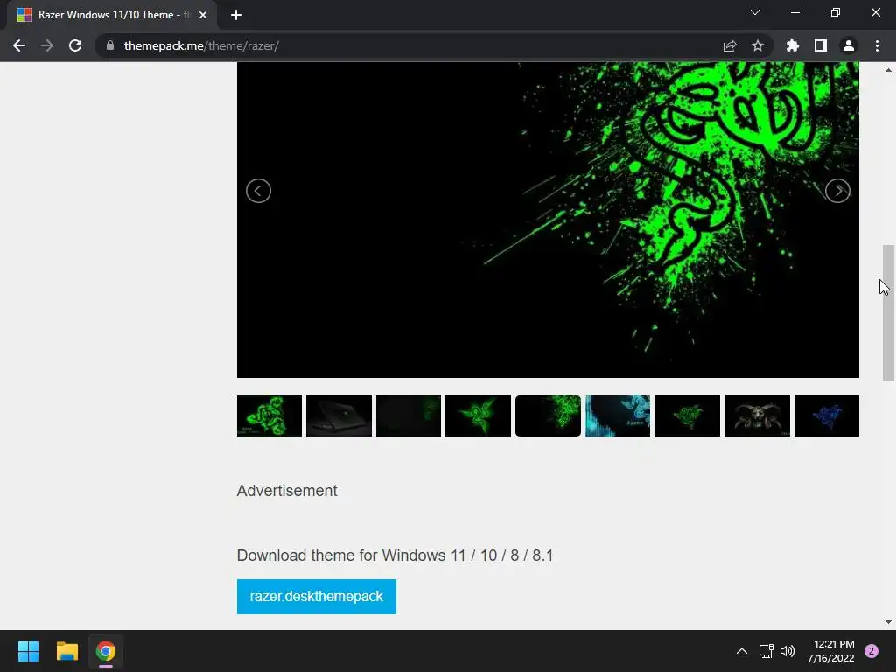
Task: Show next slideshow image
Action: click(837, 191)
